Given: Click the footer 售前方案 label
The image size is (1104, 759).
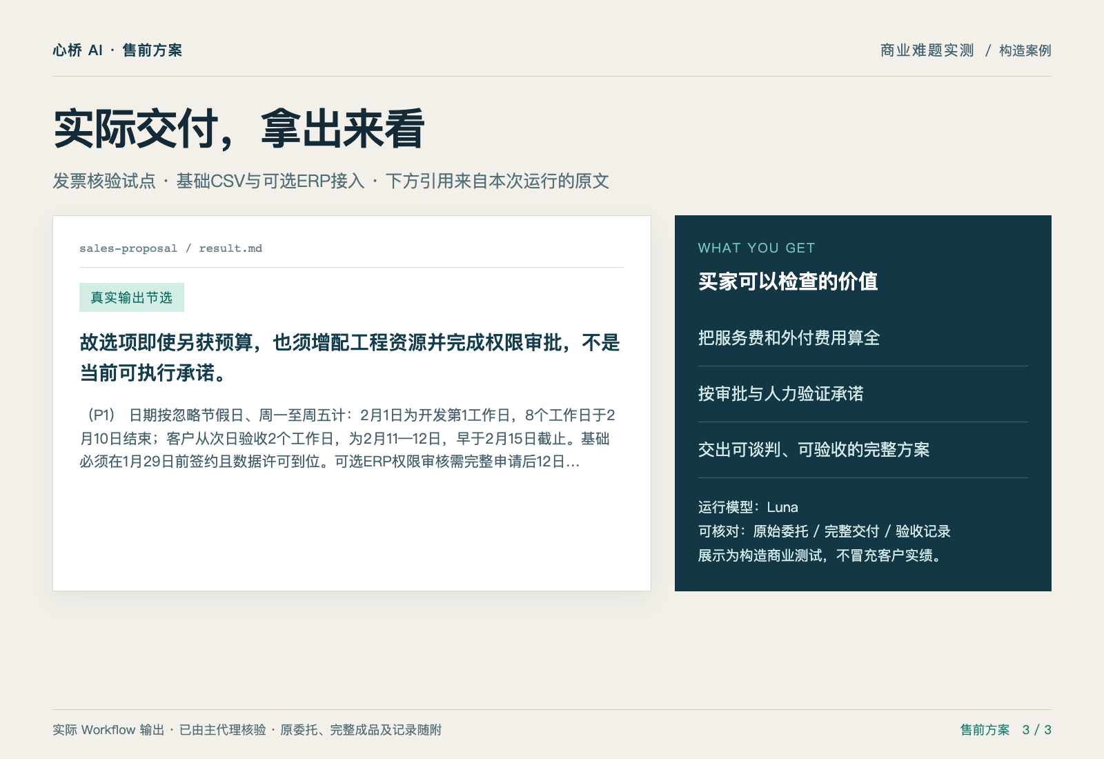Looking at the screenshot, I should pos(985,730).
